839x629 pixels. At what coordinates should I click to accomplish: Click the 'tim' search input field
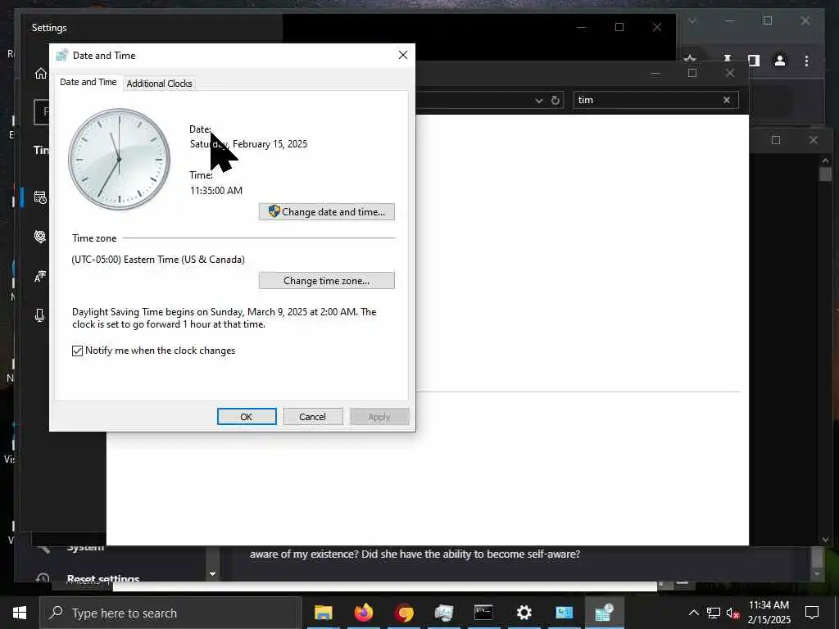click(x=647, y=100)
